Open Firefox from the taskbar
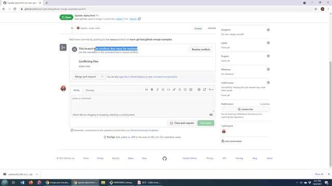 31,182
